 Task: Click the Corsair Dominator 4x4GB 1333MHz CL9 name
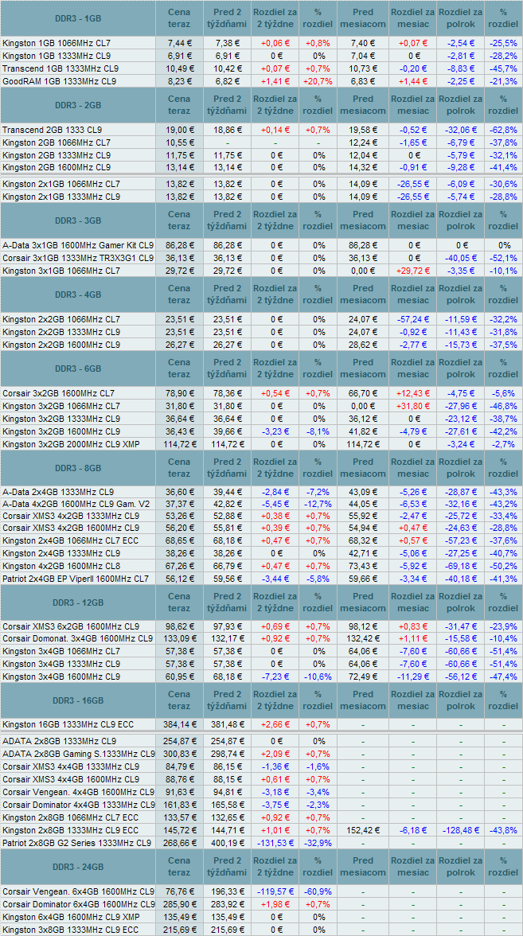point(78,805)
